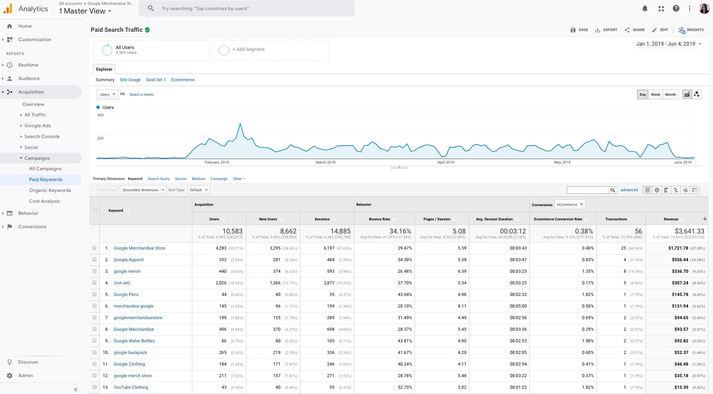The image size is (713, 394).
Task: Collapse the left sidebar with the chevron
Action: tap(75, 390)
